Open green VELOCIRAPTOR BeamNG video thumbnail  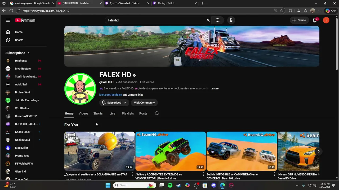(171, 151)
